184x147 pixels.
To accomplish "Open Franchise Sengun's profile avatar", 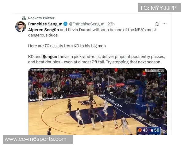I will pyautogui.click(x=21, y=27).
